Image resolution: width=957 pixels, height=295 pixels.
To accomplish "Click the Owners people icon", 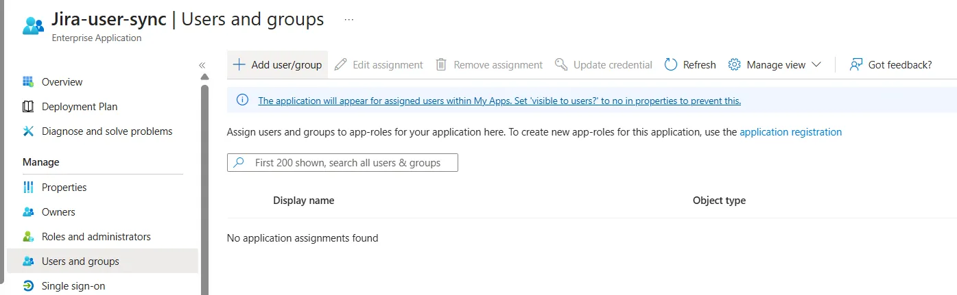I will (x=28, y=212).
